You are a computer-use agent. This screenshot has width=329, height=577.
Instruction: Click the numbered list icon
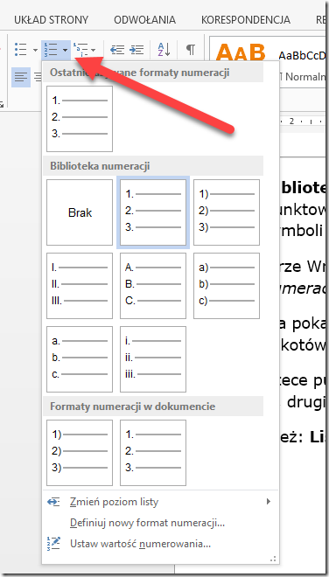pyautogui.click(x=51, y=49)
